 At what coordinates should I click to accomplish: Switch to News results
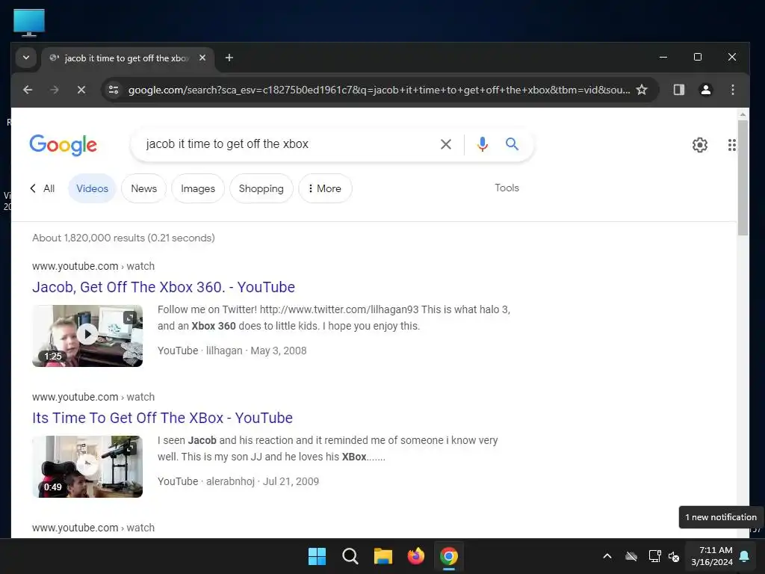pyautogui.click(x=144, y=188)
